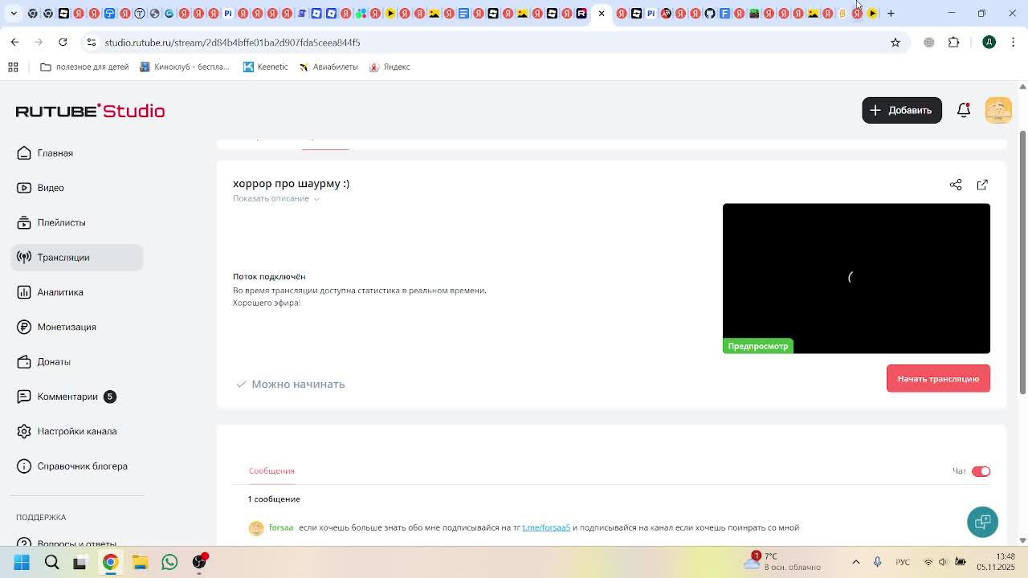Click Начать трансляцию button
The image size is (1028, 578).
[938, 378]
